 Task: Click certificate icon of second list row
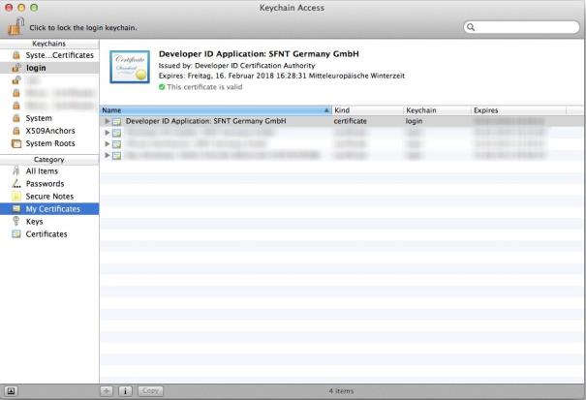[117, 133]
